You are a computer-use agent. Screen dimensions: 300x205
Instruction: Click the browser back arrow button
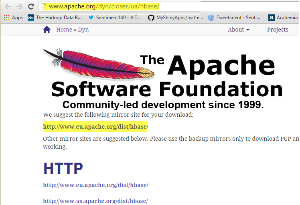(8, 6)
